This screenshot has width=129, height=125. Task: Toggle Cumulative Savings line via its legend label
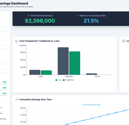pos(93,105)
